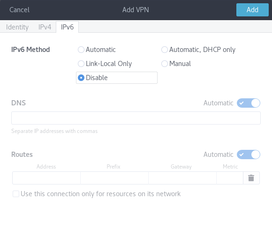
Task: Click the route Address field
Action: (46, 178)
